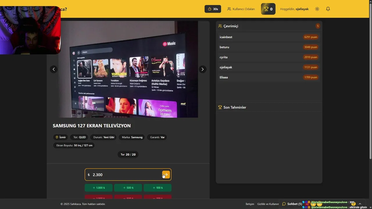372x209 pixels.
Task: Click the © 2025 Sahikaca footer text
Action: (83, 204)
